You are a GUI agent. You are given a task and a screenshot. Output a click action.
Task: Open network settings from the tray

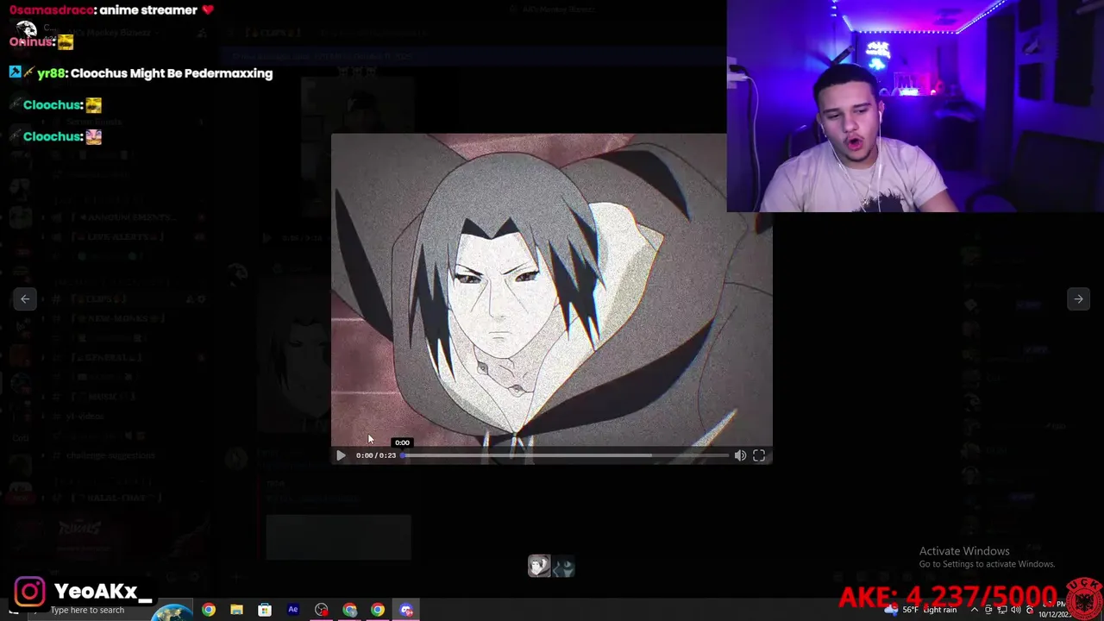1002,610
